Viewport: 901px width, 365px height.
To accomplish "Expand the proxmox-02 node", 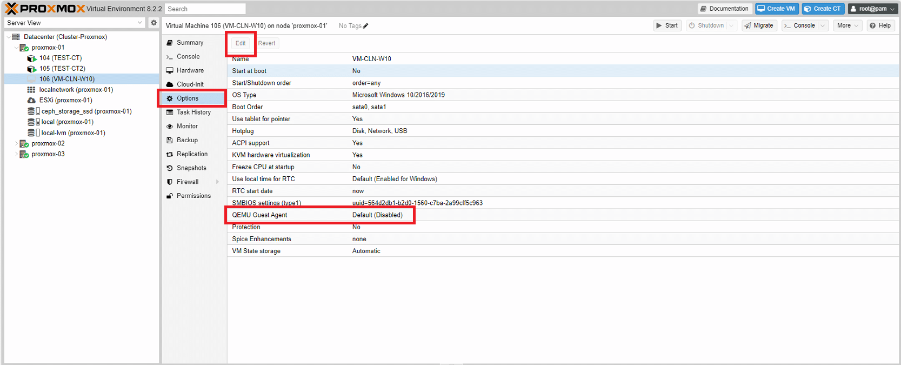I will point(16,143).
